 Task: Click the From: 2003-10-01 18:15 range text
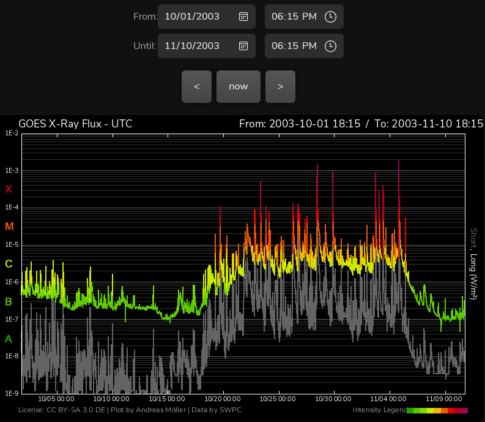[x=300, y=124]
